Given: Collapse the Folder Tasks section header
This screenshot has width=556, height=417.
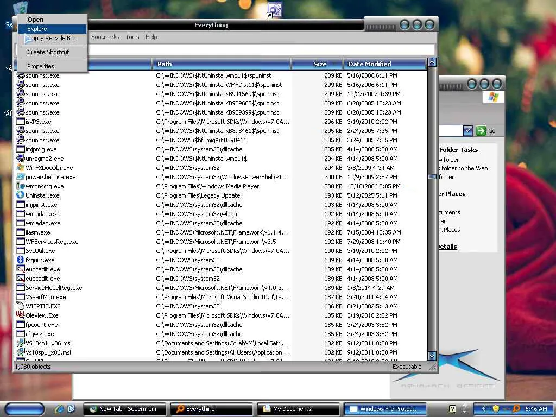Looking at the screenshot, I should coord(458,150).
